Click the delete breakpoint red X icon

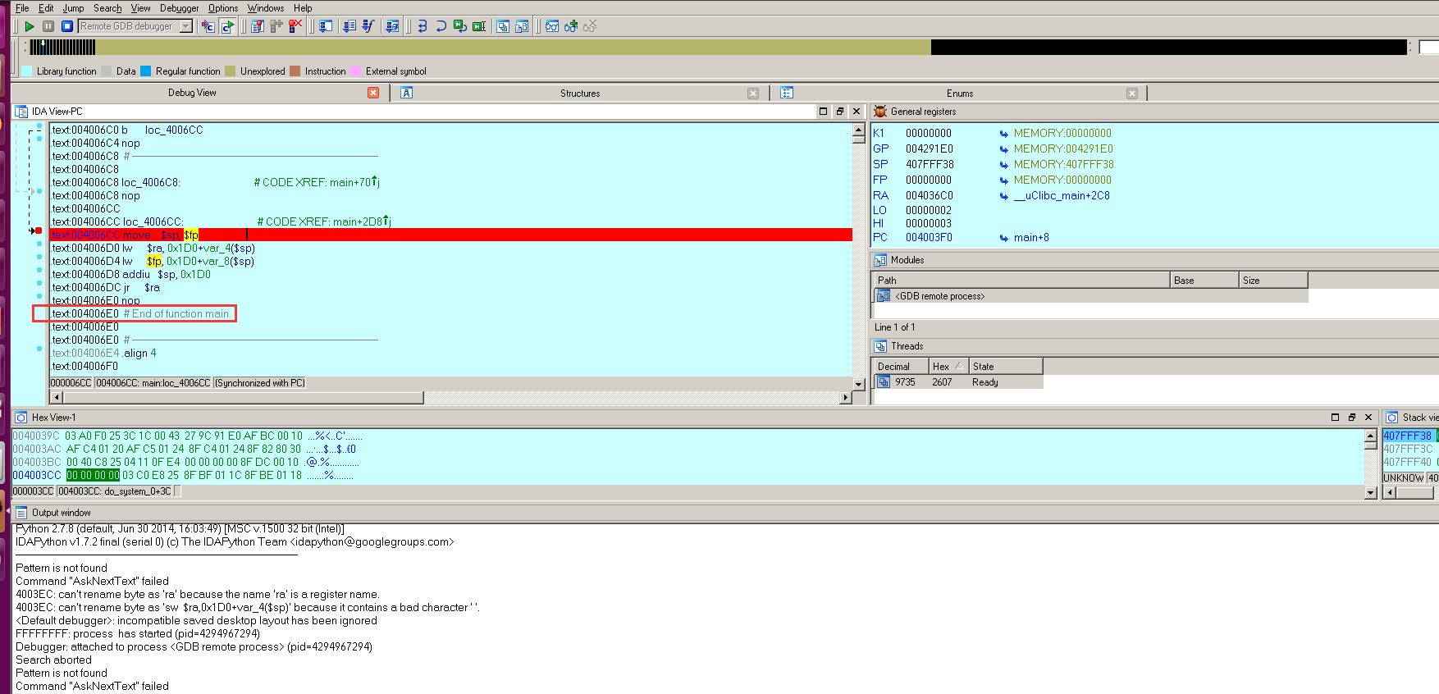tap(295, 26)
